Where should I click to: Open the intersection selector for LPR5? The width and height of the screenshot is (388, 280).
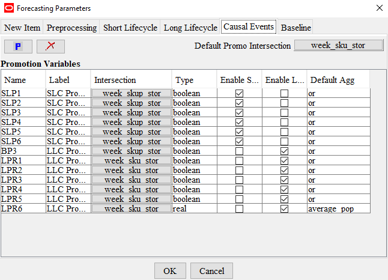coord(132,199)
